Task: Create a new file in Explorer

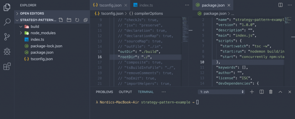Action: (x=60, y=20)
